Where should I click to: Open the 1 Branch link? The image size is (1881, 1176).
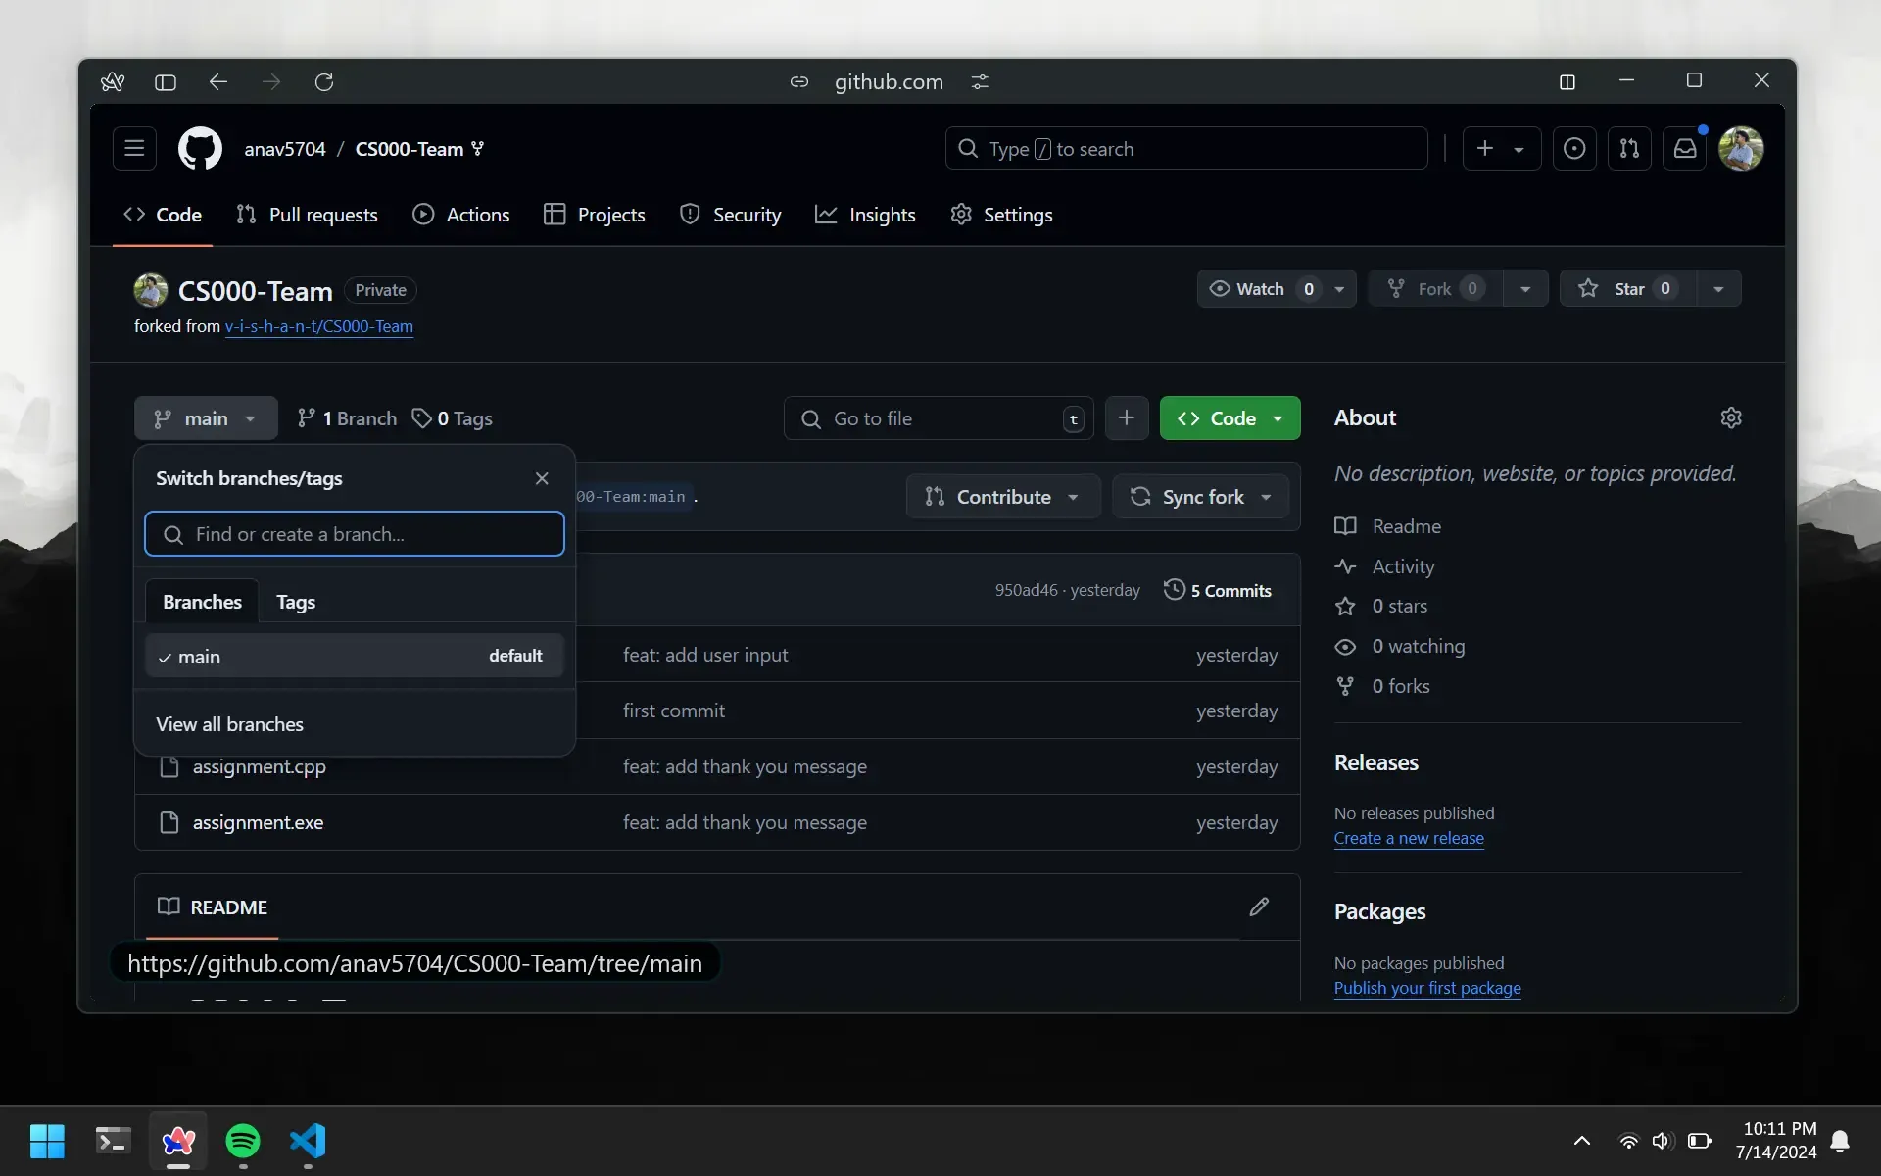[348, 418]
